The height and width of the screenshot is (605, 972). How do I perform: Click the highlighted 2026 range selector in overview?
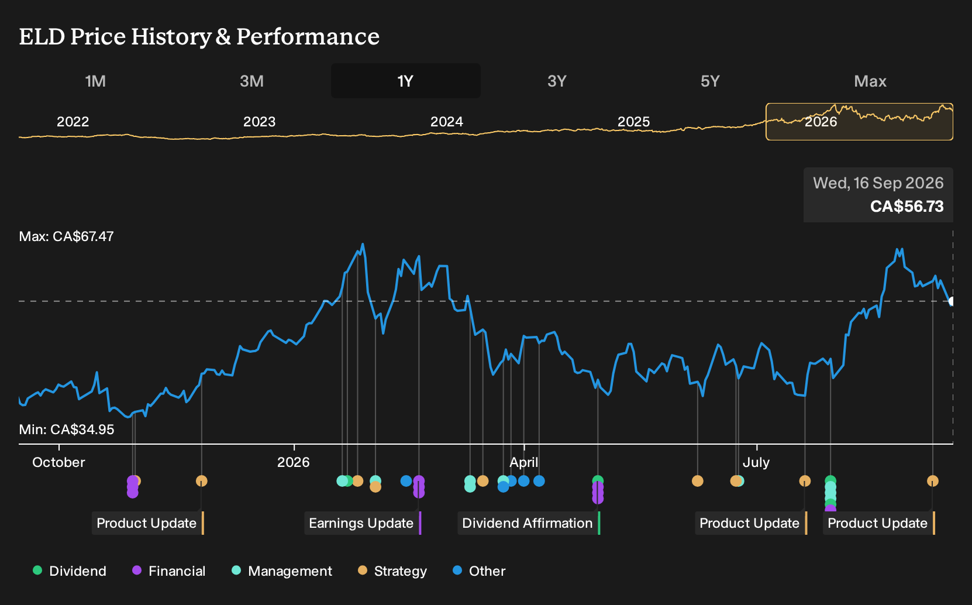(859, 122)
